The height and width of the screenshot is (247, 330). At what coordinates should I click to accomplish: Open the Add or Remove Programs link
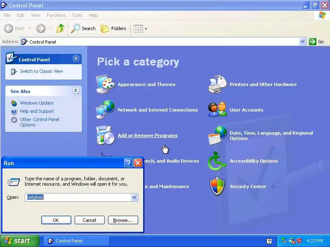click(x=148, y=135)
